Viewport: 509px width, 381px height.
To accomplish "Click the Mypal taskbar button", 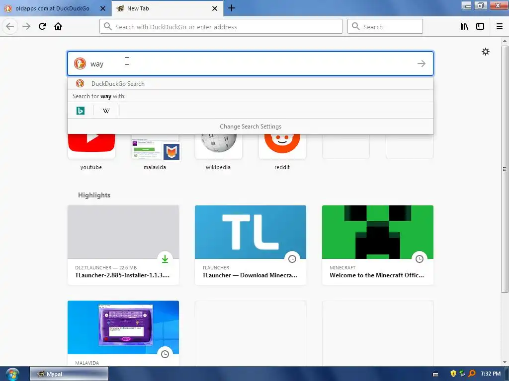I will click(x=69, y=374).
